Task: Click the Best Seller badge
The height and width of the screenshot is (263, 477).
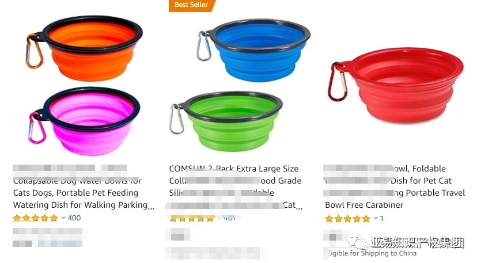Action: click(192, 5)
